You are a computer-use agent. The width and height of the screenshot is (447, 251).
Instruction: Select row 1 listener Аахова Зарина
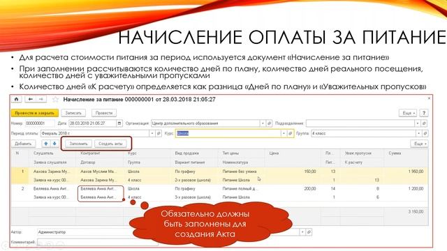(x=52, y=172)
